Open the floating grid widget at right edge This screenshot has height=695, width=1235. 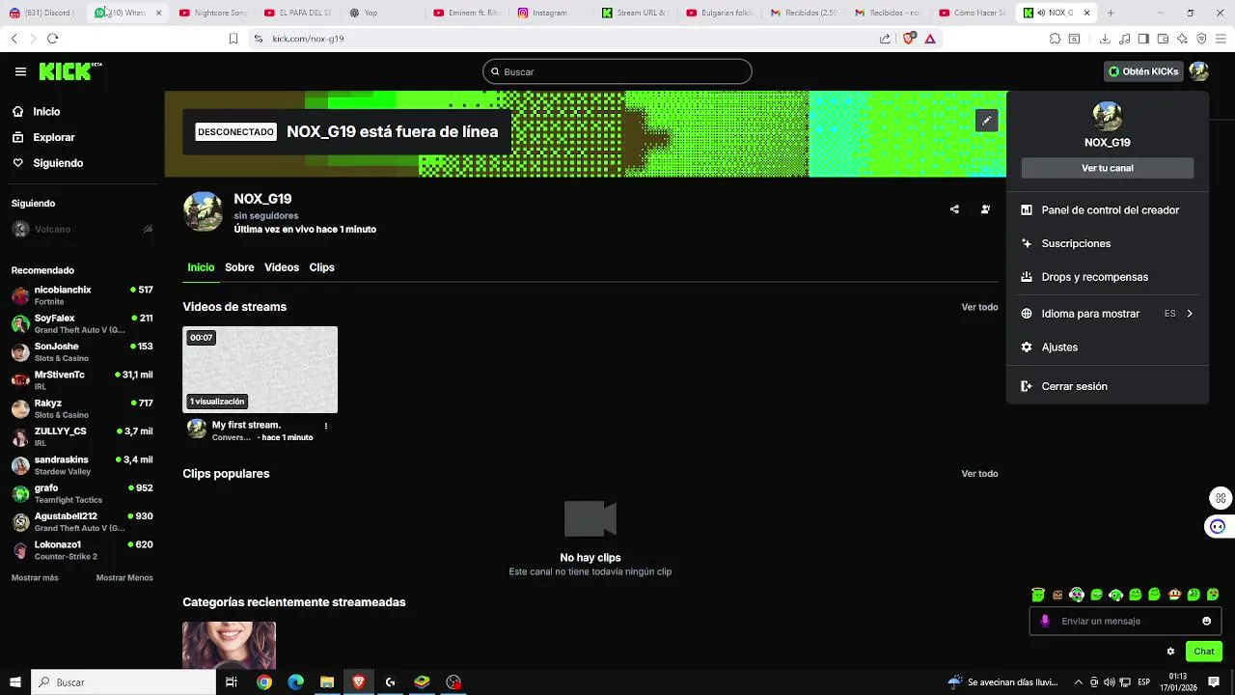1221,498
